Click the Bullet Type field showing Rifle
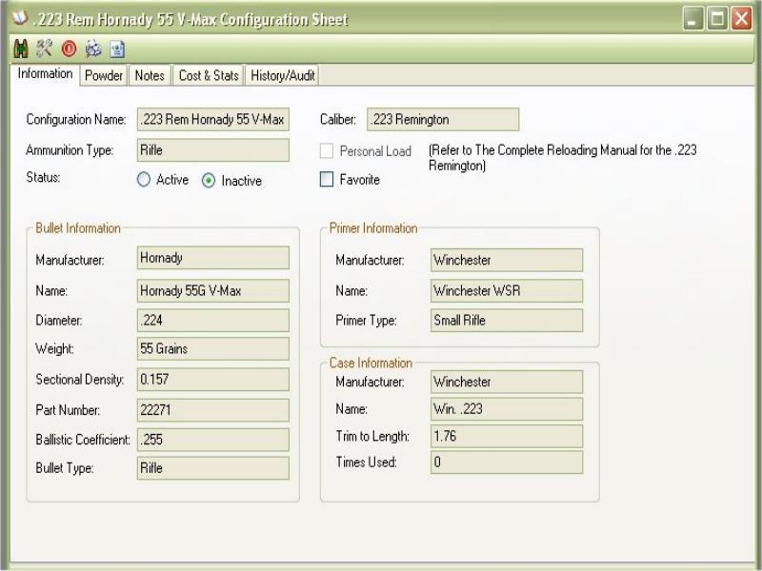 coord(213,468)
